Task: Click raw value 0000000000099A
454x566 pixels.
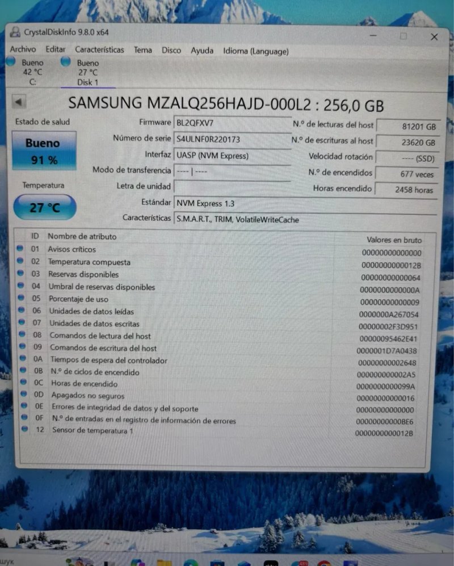Action: click(x=385, y=386)
